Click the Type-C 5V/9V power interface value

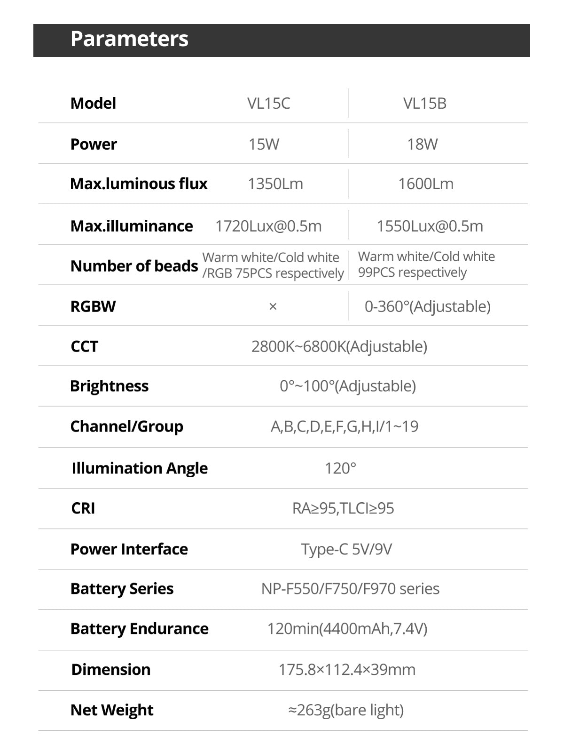click(346, 549)
